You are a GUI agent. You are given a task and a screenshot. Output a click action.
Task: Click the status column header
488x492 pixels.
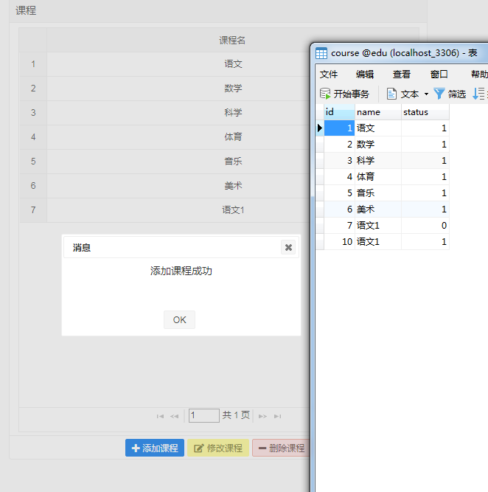click(425, 112)
